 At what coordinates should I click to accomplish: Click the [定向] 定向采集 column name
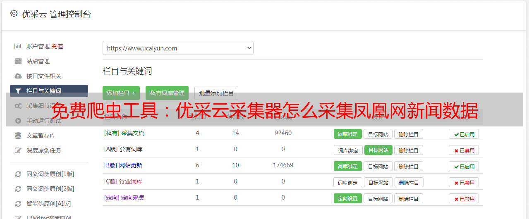(124, 198)
